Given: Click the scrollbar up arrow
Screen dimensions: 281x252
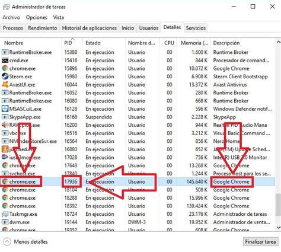Looking at the screenshot, I should [x=278, y=42].
